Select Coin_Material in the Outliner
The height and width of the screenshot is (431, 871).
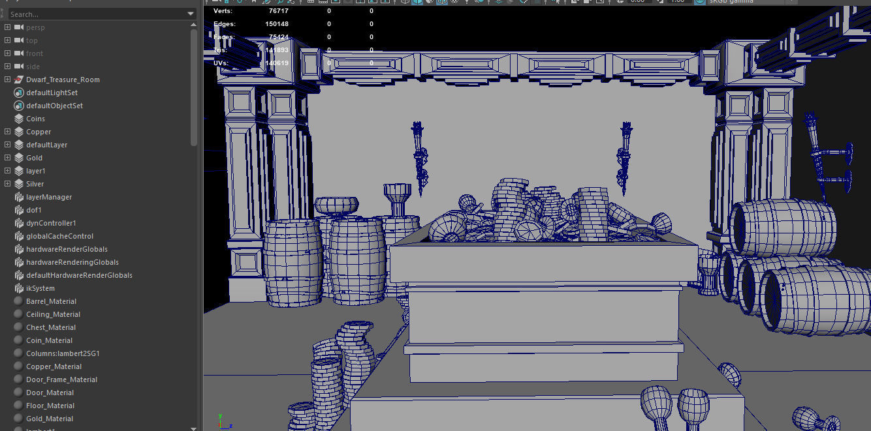pyautogui.click(x=50, y=340)
